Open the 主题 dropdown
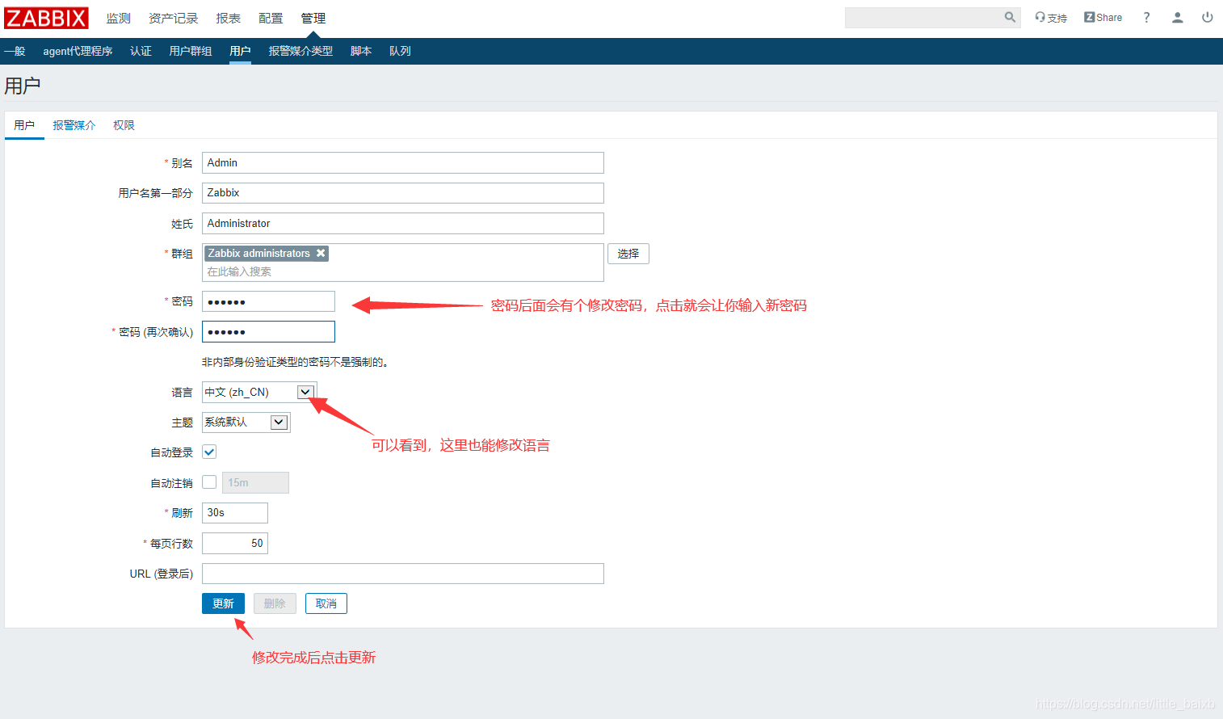The image size is (1223, 719). click(x=246, y=422)
